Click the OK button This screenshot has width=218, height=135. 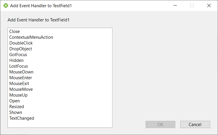click(x=160, y=124)
